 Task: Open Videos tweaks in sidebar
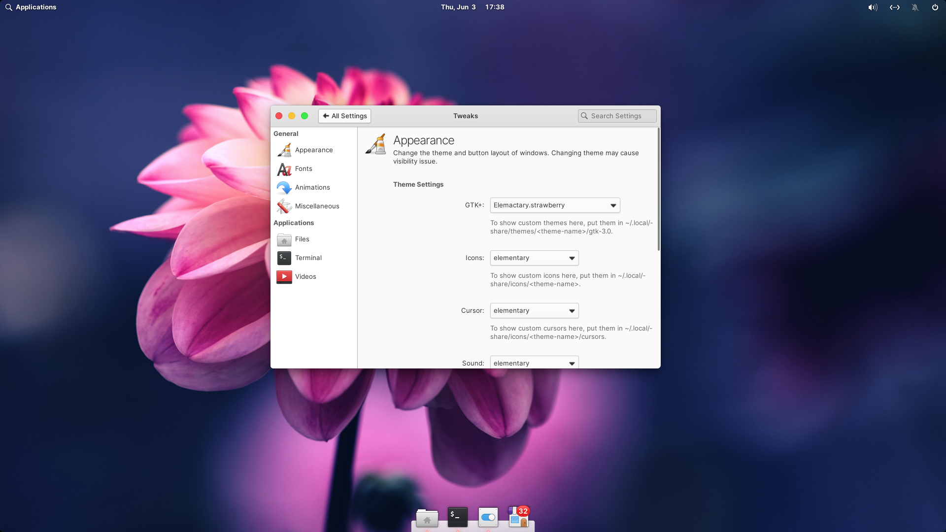pos(305,277)
